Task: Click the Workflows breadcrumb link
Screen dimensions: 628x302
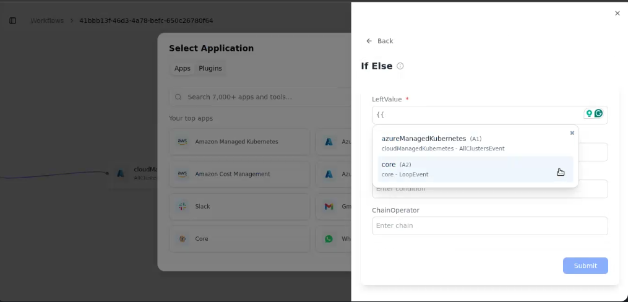Action: point(47,20)
